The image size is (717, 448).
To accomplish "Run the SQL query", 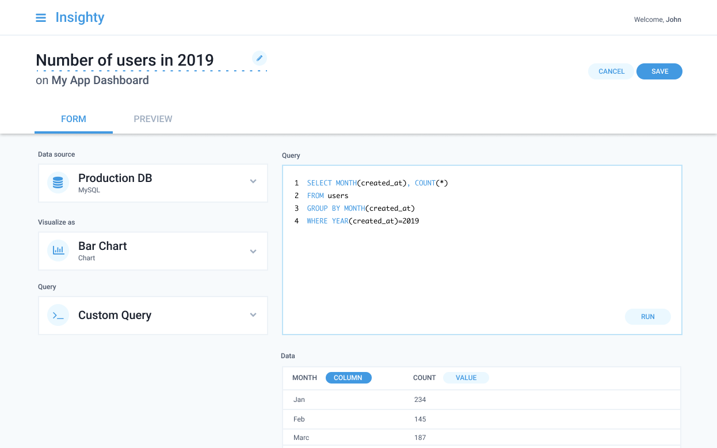I will click(x=647, y=316).
